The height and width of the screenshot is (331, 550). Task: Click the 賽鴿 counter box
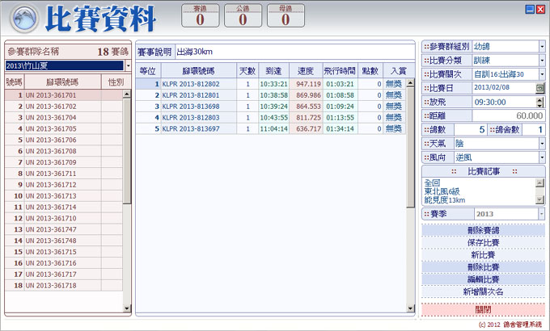pyautogui.click(x=201, y=15)
